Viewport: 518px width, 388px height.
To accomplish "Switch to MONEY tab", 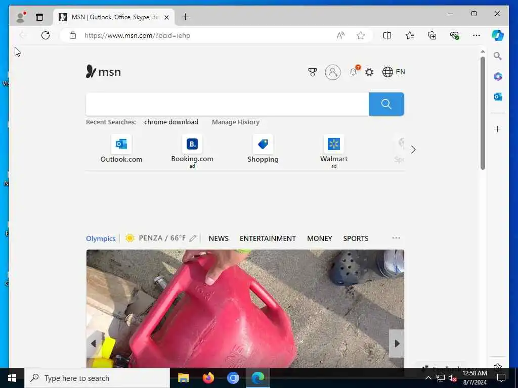I will coord(320,238).
